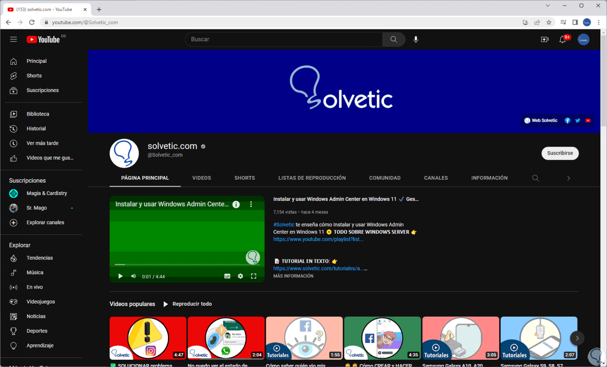The width and height of the screenshot is (607, 367).
Task: Open the Twitter link on channel banner
Action: (x=578, y=120)
